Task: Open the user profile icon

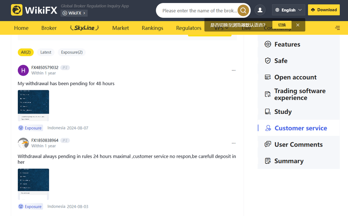Action: (260, 10)
